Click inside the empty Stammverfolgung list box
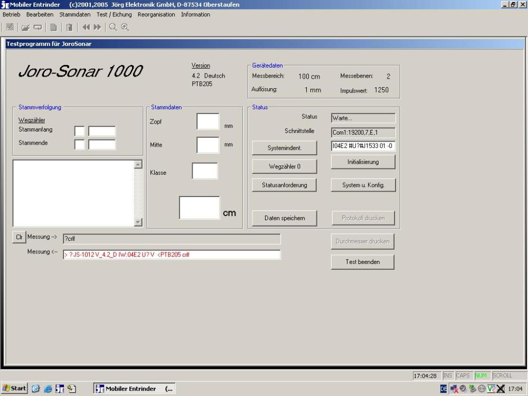Image resolution: width=528 pixels, height=396 pixels. pos(73,193)
